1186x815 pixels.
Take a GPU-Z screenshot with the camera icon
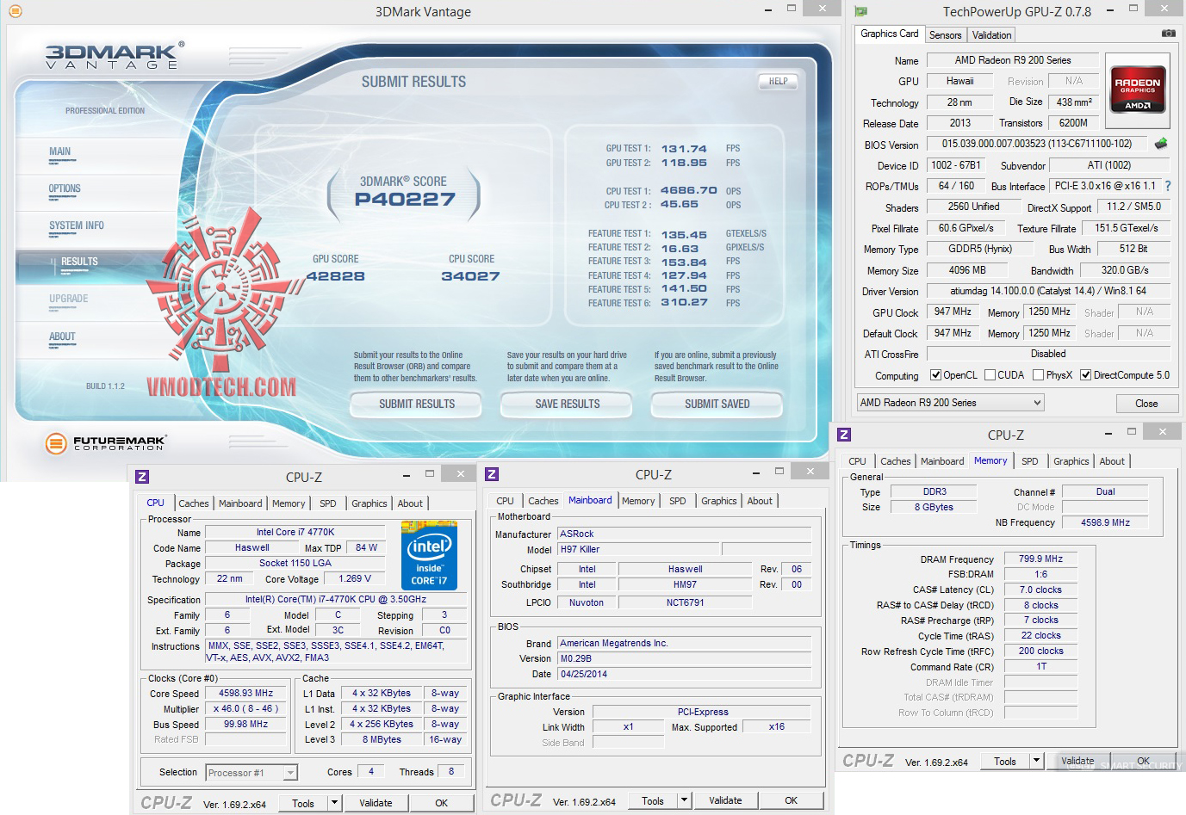(x=1168, y=34)
